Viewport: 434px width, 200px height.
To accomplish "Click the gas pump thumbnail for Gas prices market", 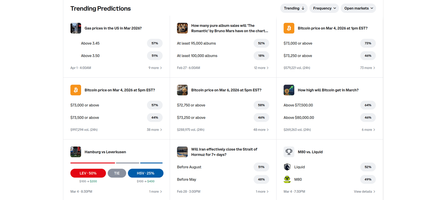I will tap(76, 28).
